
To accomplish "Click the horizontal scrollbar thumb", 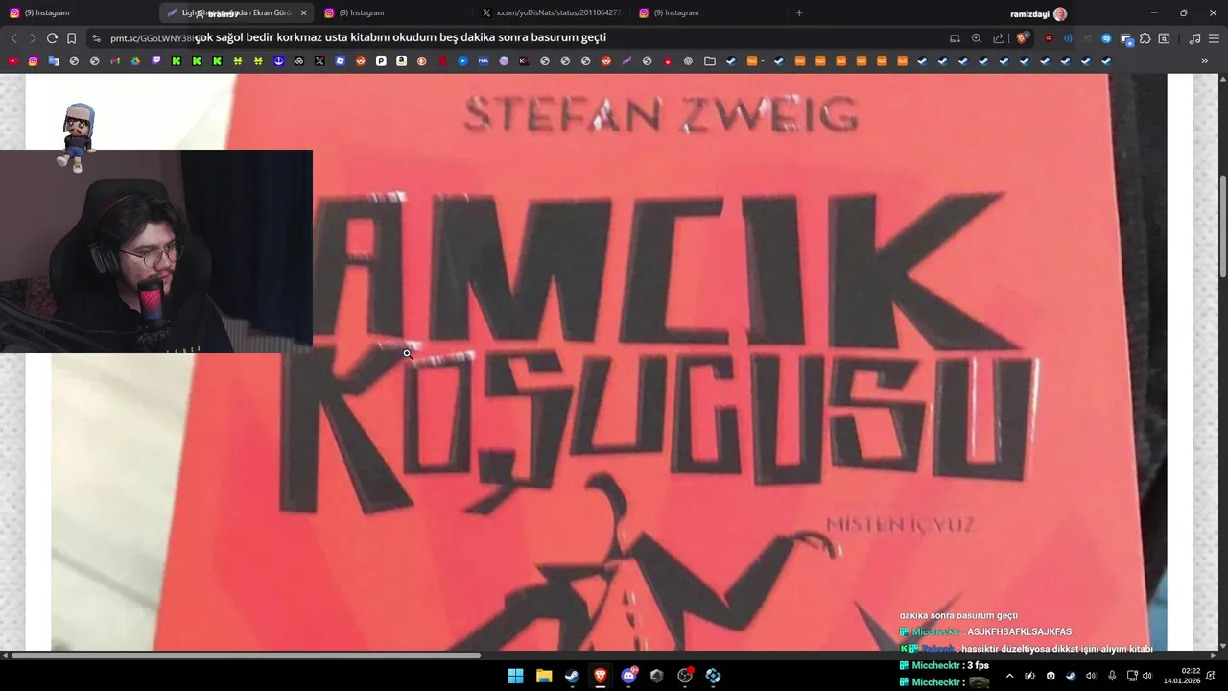I will [x=246, y=655].
